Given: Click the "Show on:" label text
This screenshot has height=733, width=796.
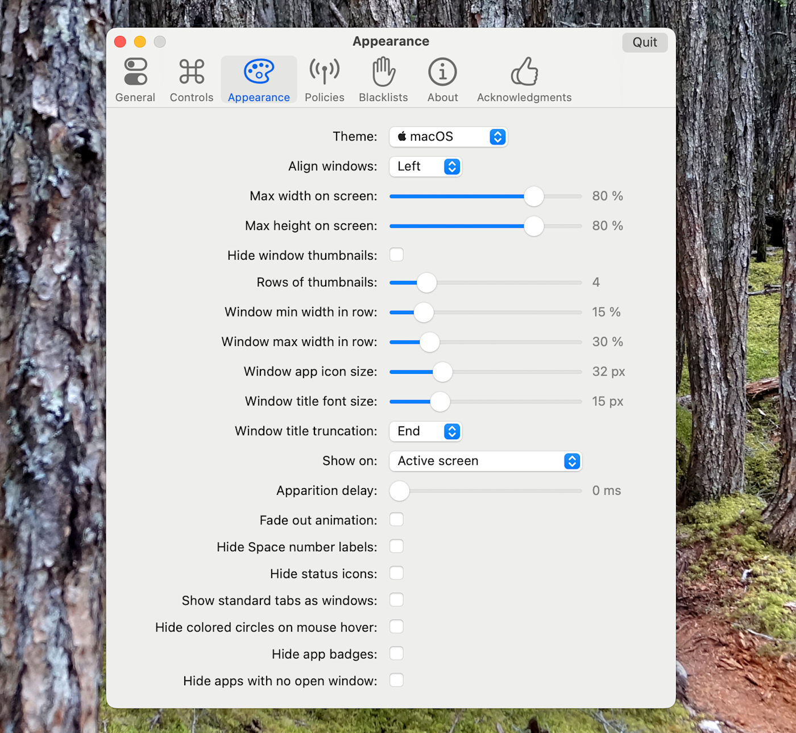Looking at the screenshot, I should tap(350, 461).
